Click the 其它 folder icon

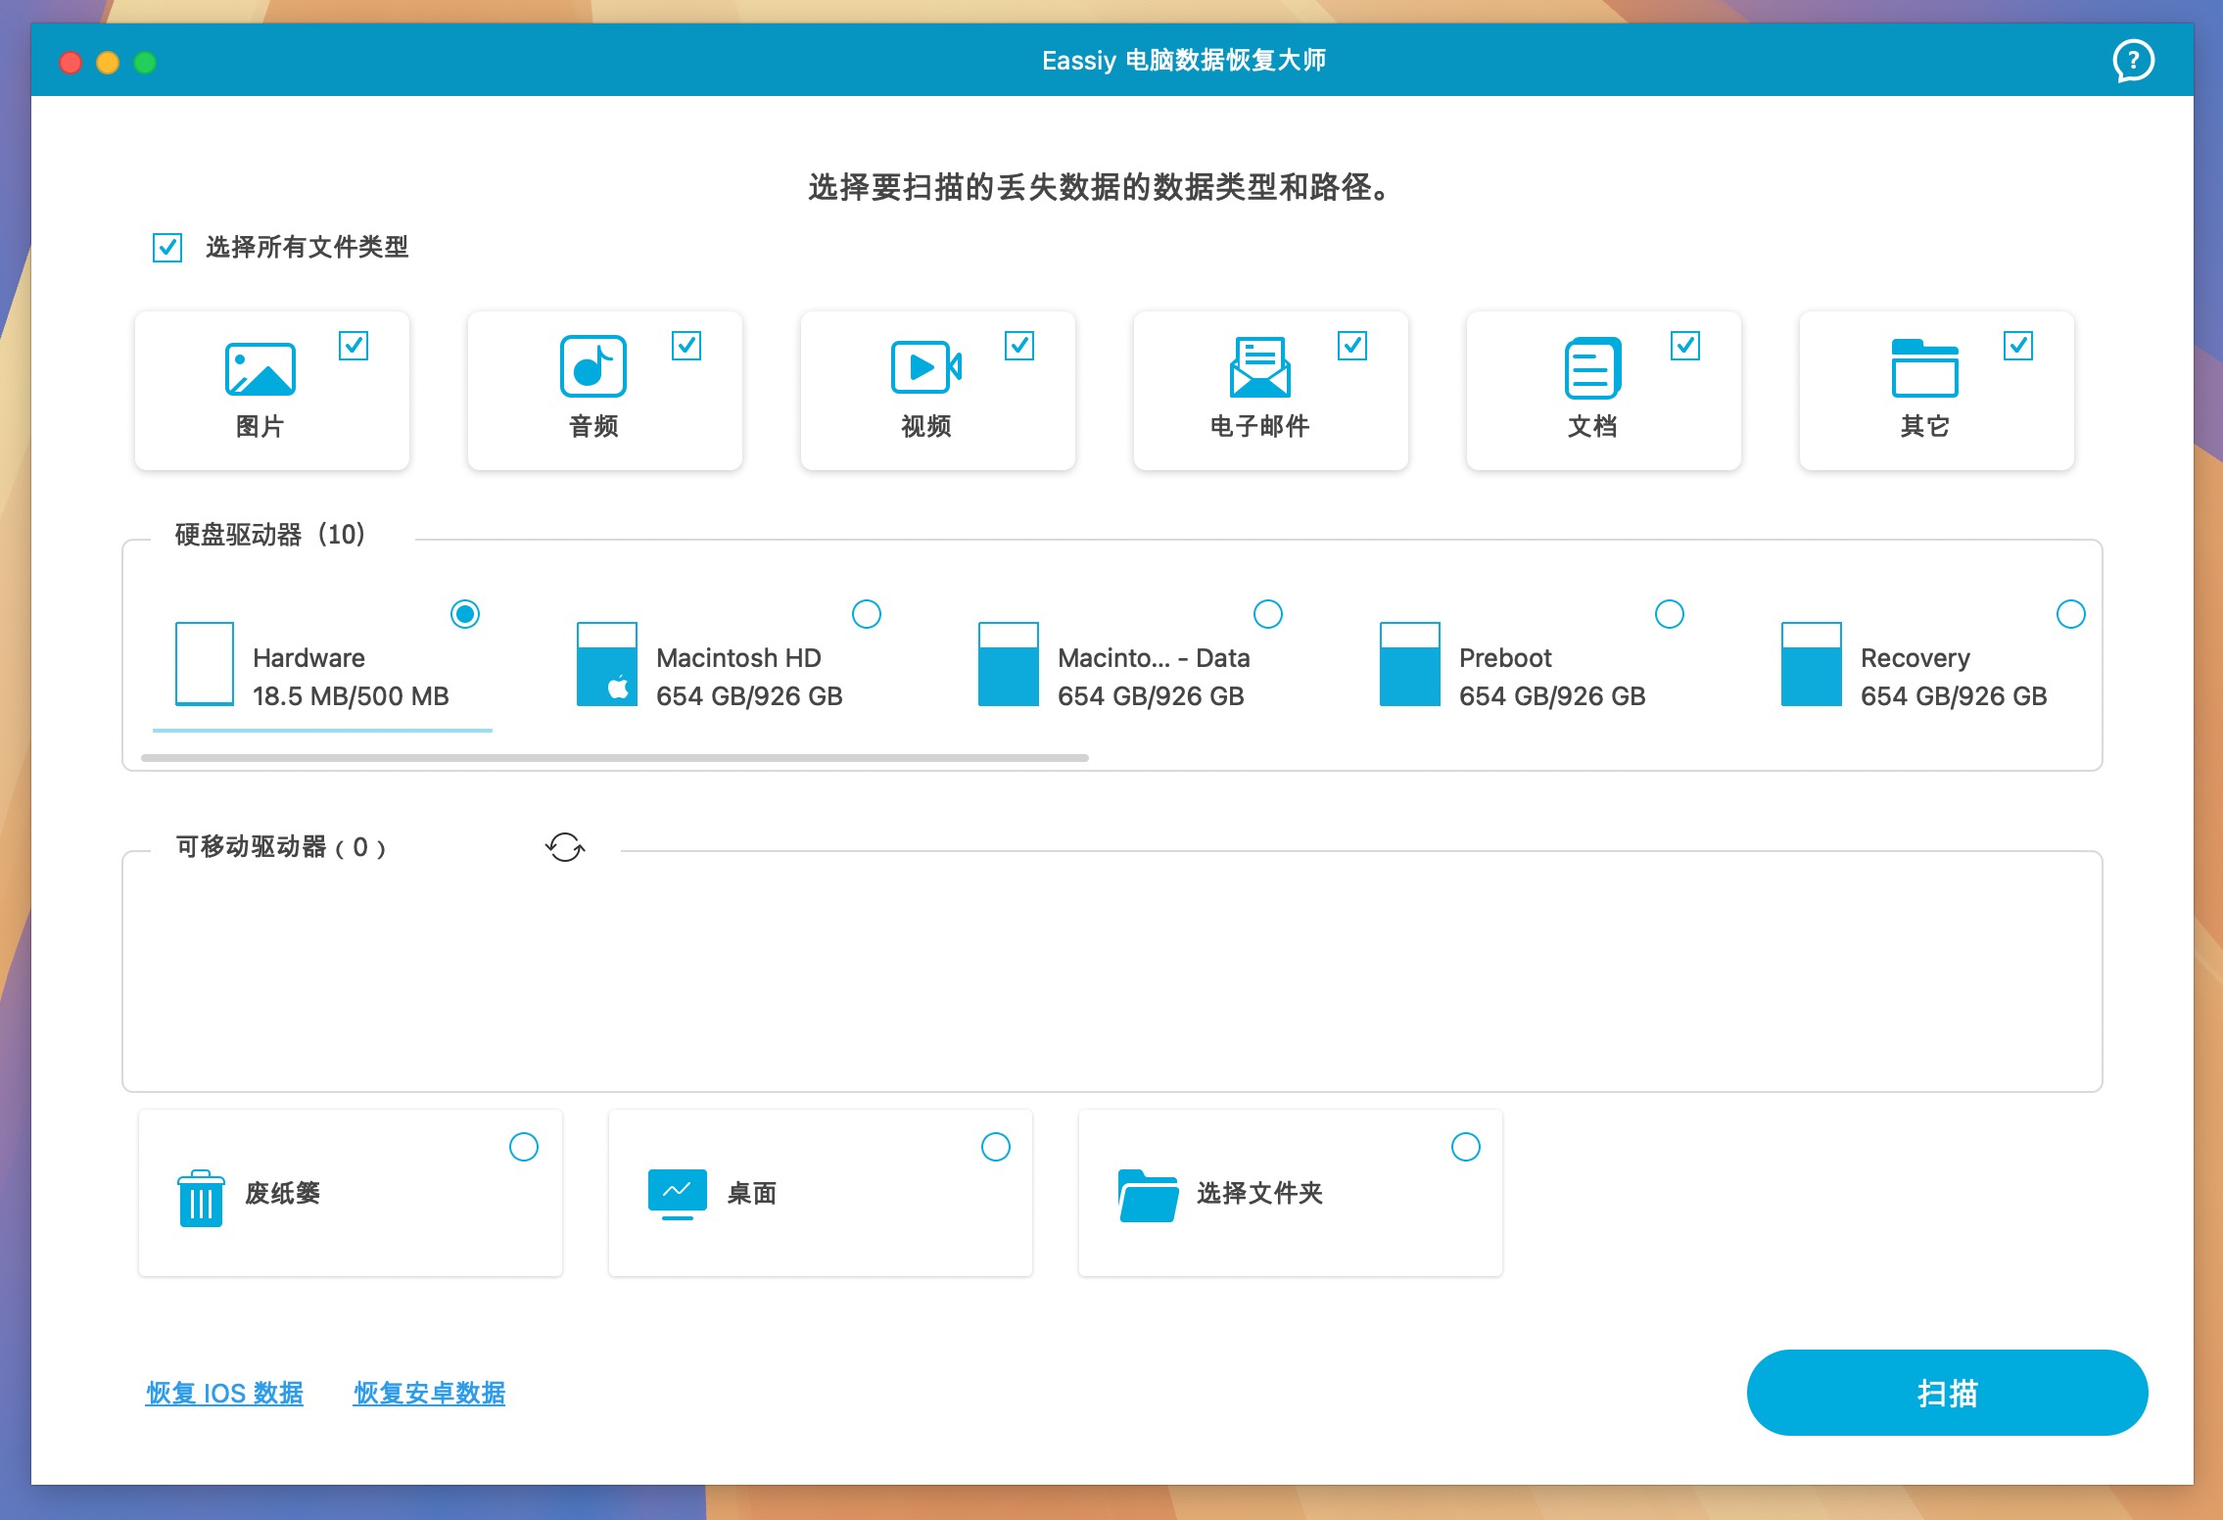click(x=1925, y=368)
